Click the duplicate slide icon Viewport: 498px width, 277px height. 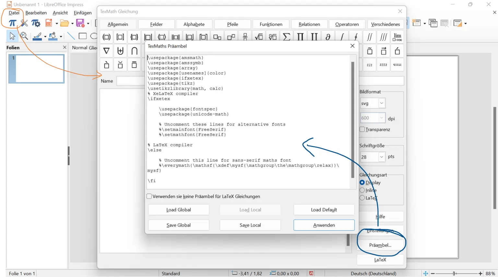tap(433, 23)
